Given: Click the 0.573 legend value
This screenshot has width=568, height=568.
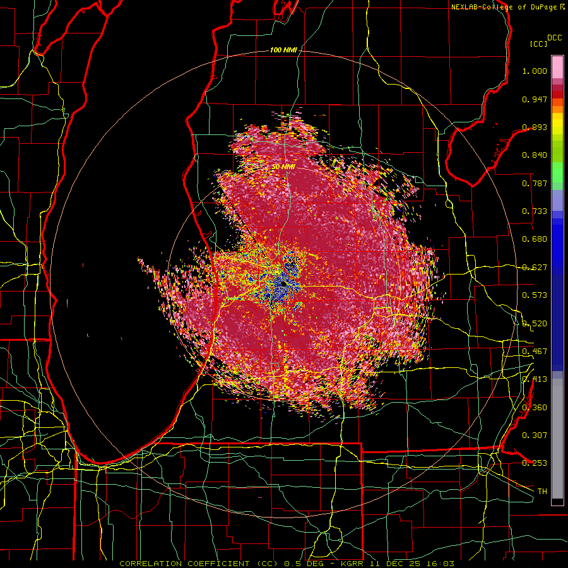Looking at the screenshot, I should (535, 295).
